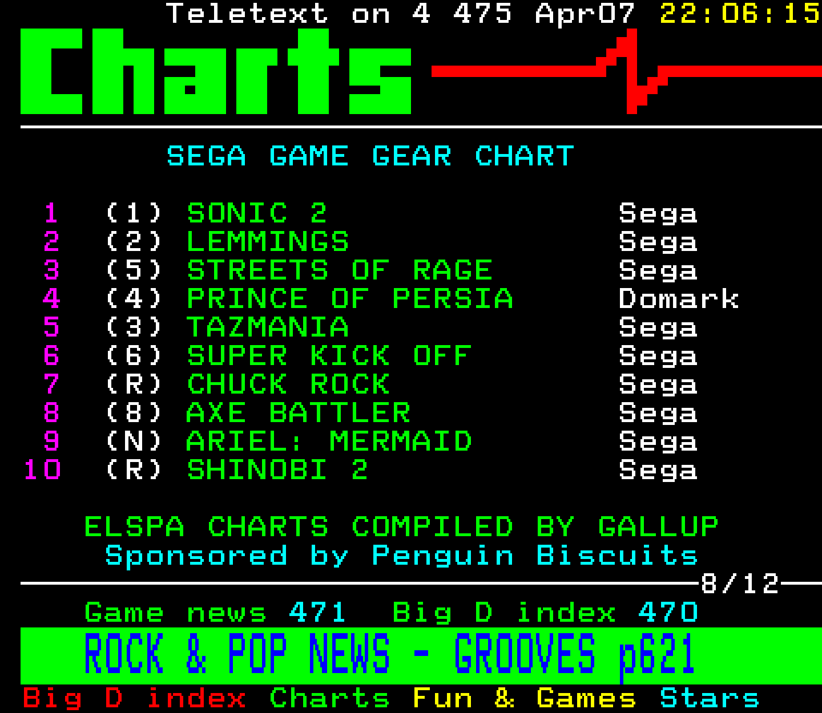Click the large green Charts logo
Viewport: 822px width, 713px height.
216,71
